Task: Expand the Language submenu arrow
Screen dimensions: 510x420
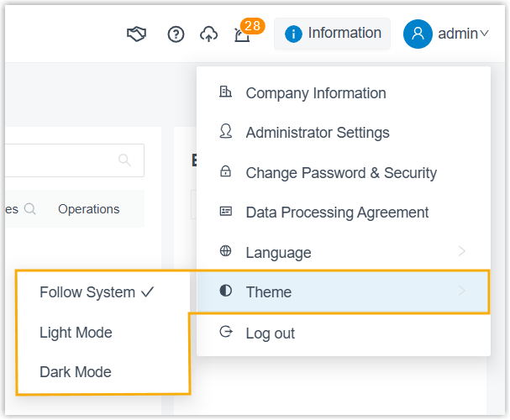Action: tap(462, 252)
